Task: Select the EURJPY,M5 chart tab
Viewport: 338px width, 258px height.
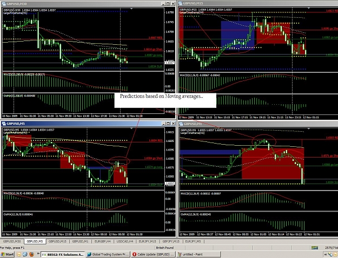Action: 193,241
